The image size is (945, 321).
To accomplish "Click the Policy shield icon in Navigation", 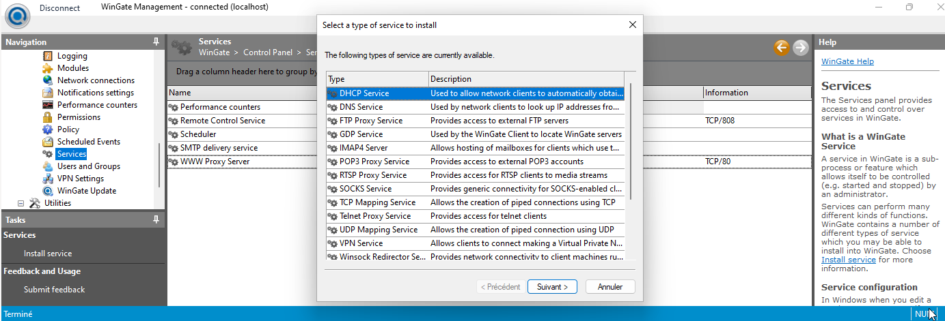I will (x=48, y=129).
